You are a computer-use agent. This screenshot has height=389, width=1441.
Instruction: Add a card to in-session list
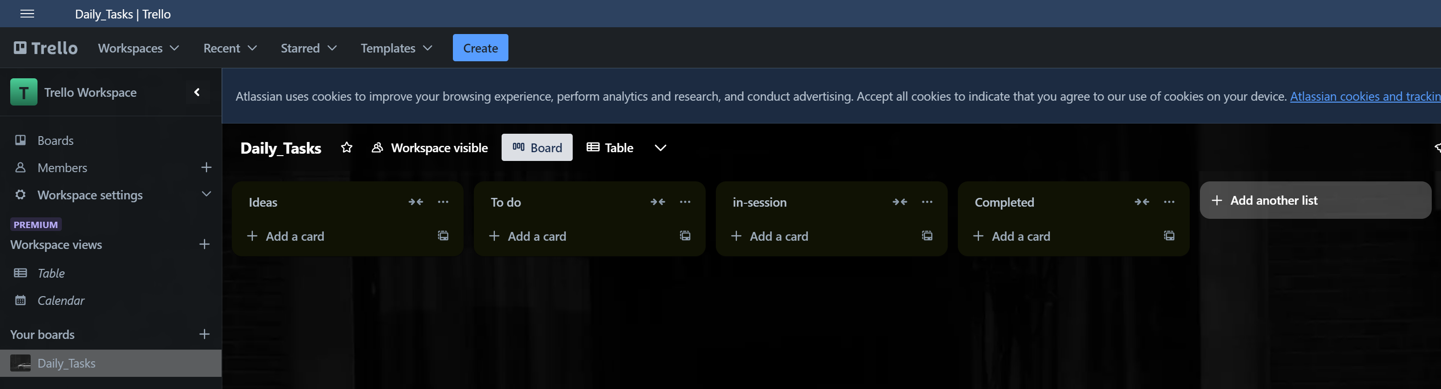tap(770, 236)
